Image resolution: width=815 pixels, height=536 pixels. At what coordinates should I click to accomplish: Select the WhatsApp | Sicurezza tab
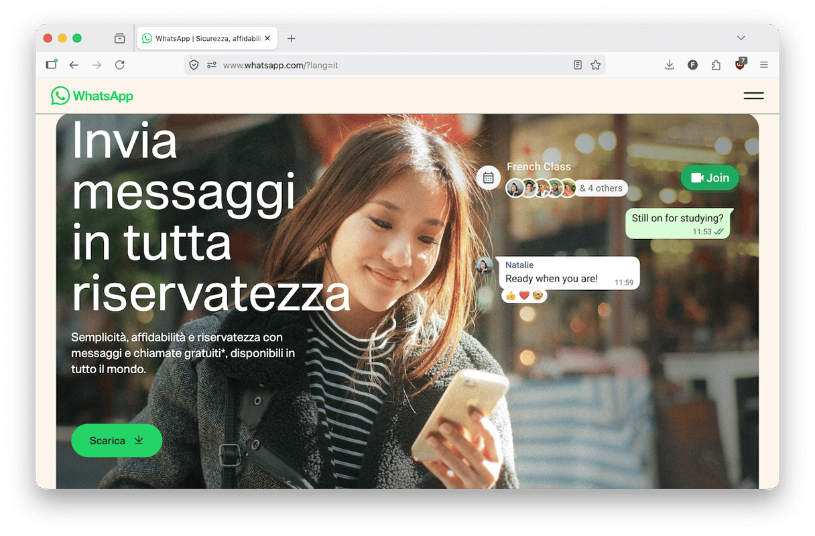pyautogui.click(x=208, y=39)
